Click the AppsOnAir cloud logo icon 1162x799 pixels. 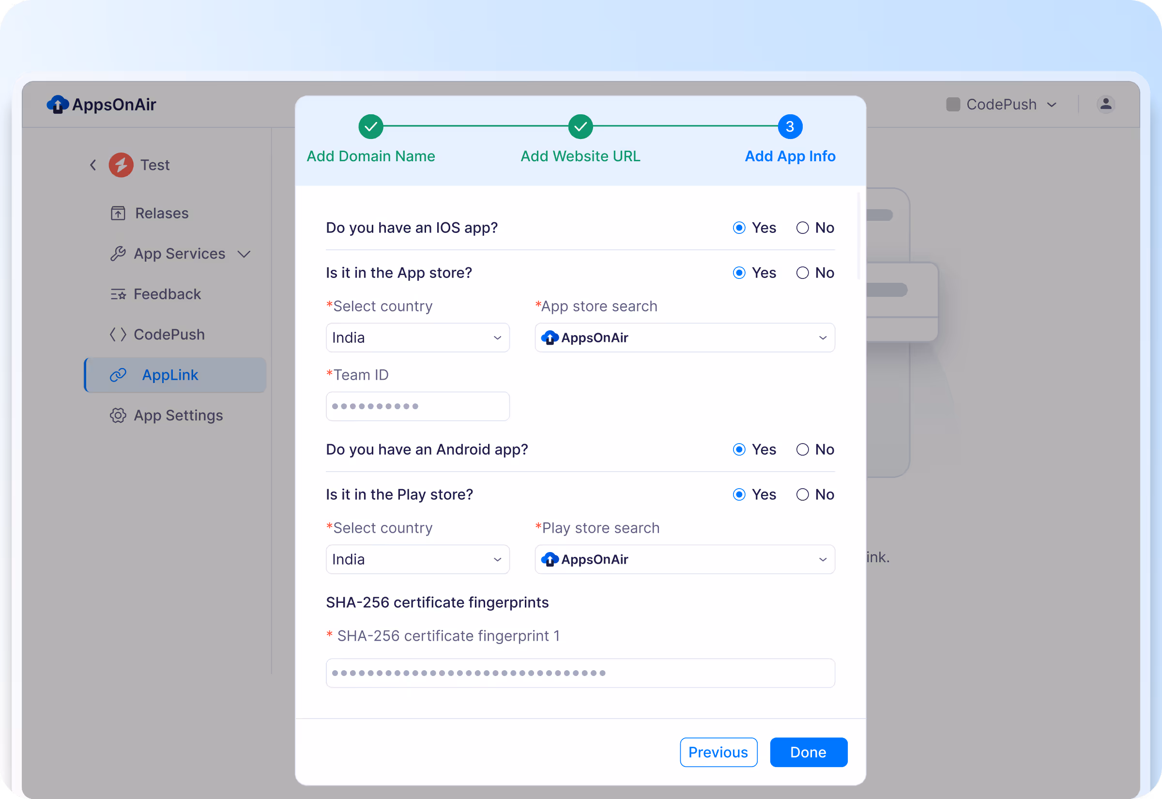click(58, 104)
